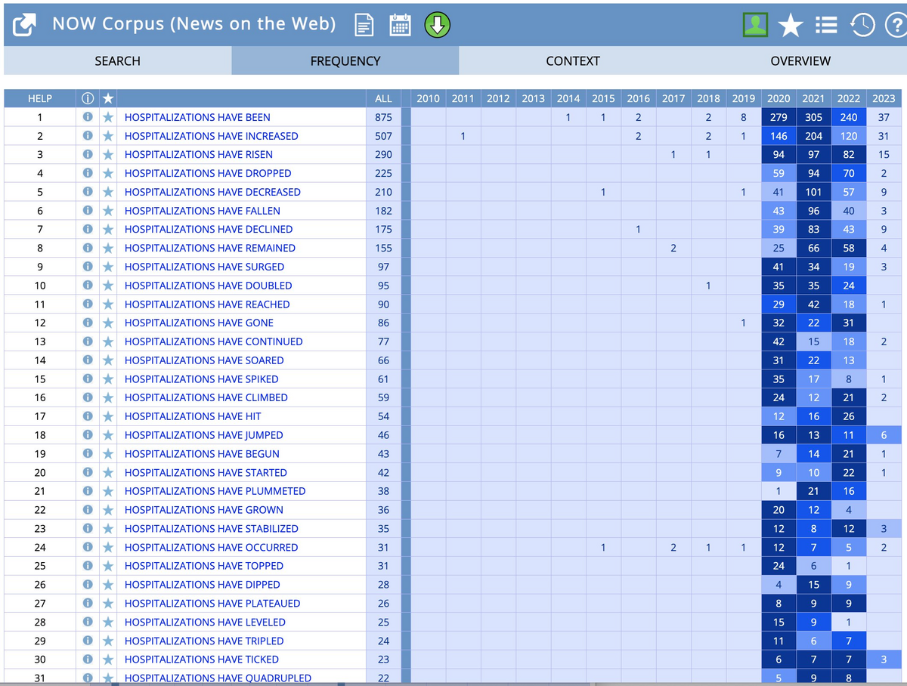Viewport: 907px width, 686px height.
Task: Click the 875 total for HAVE BEEN
Action: point(383,117)
